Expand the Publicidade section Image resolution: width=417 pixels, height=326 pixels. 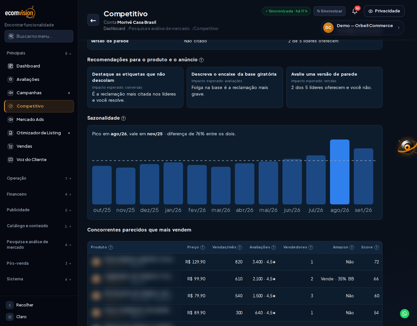(x=39, y=210)
